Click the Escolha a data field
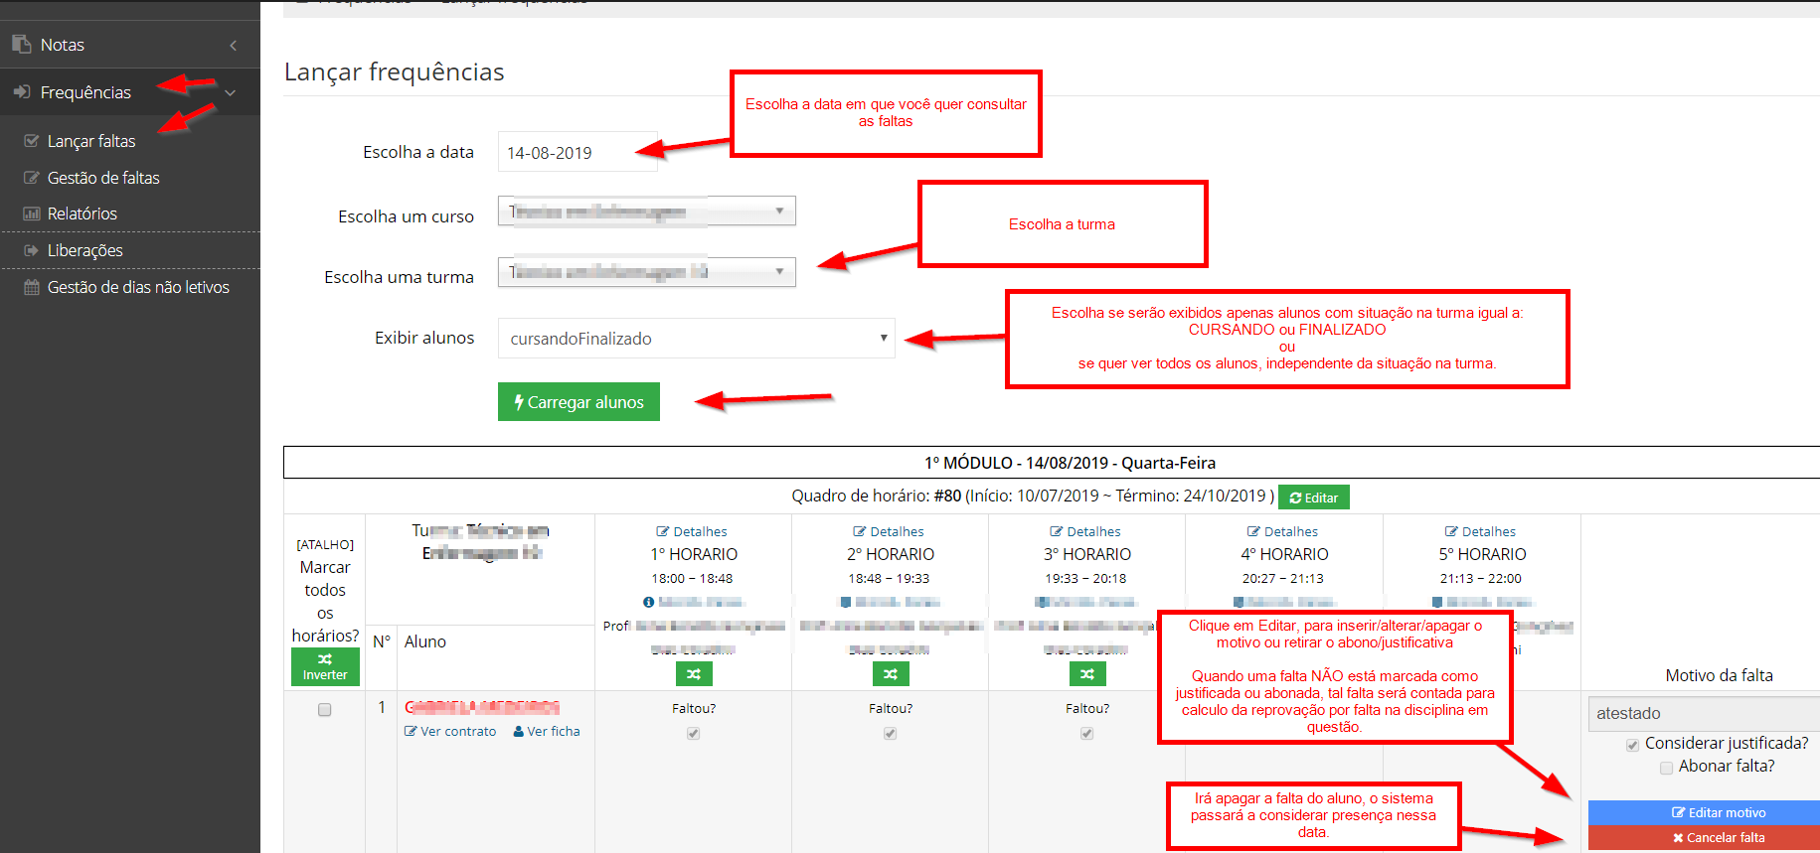Image resolution: width=1820 pixels, height=853 pixels. click(577, 153)
